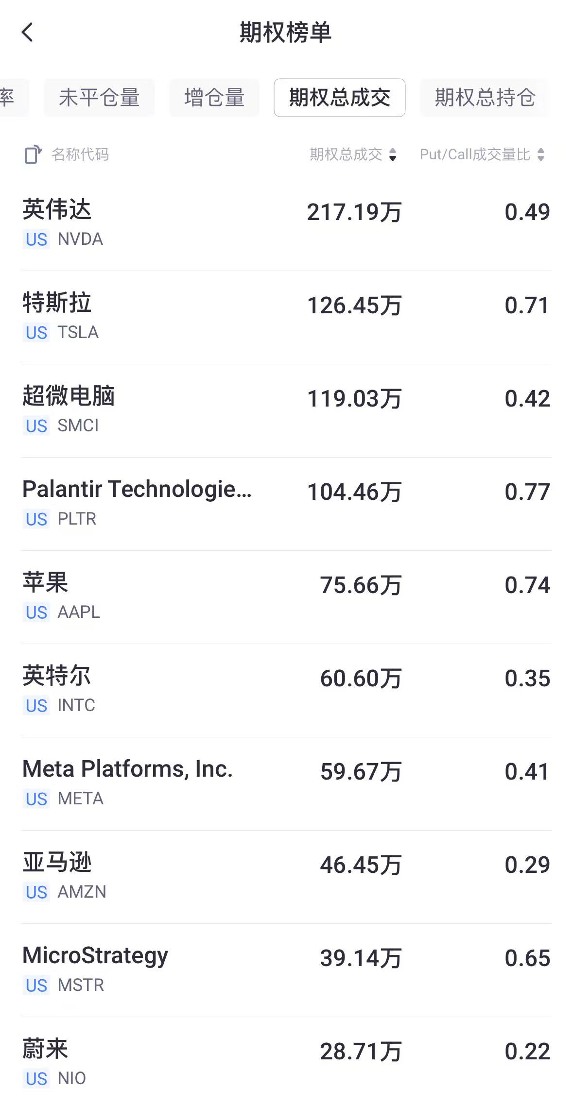Open the 特斯拉 TSLA entry
The height and width of the screenshot is (1106, 573).
[x=286, y=317]
